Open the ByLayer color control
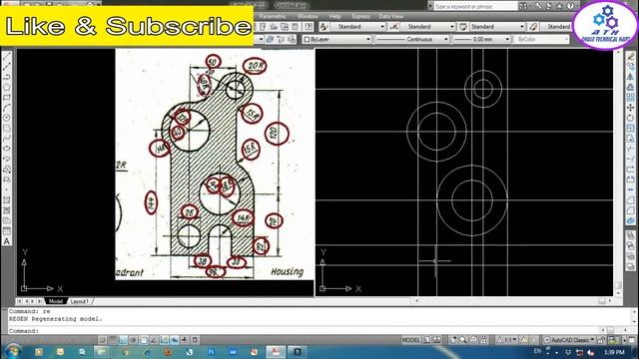This screenshot has width=639, height=359. point(337,39)
